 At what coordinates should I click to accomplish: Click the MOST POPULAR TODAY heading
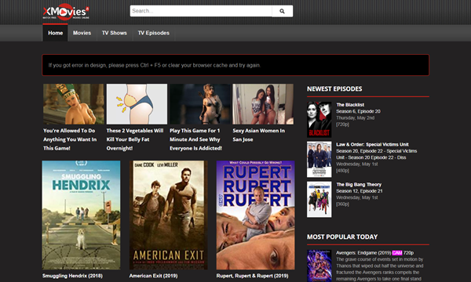click(x=342, y=237)
